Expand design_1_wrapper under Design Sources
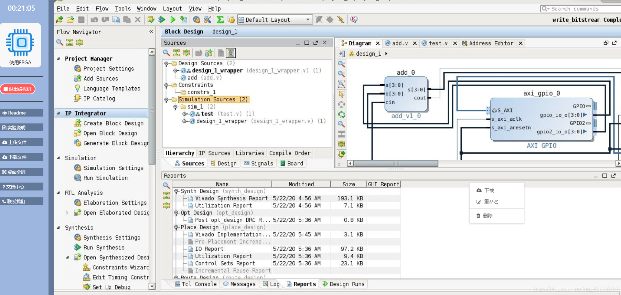The height and width of the screenshot is (295, 621). pyautogui.click(x=175, y=70)
